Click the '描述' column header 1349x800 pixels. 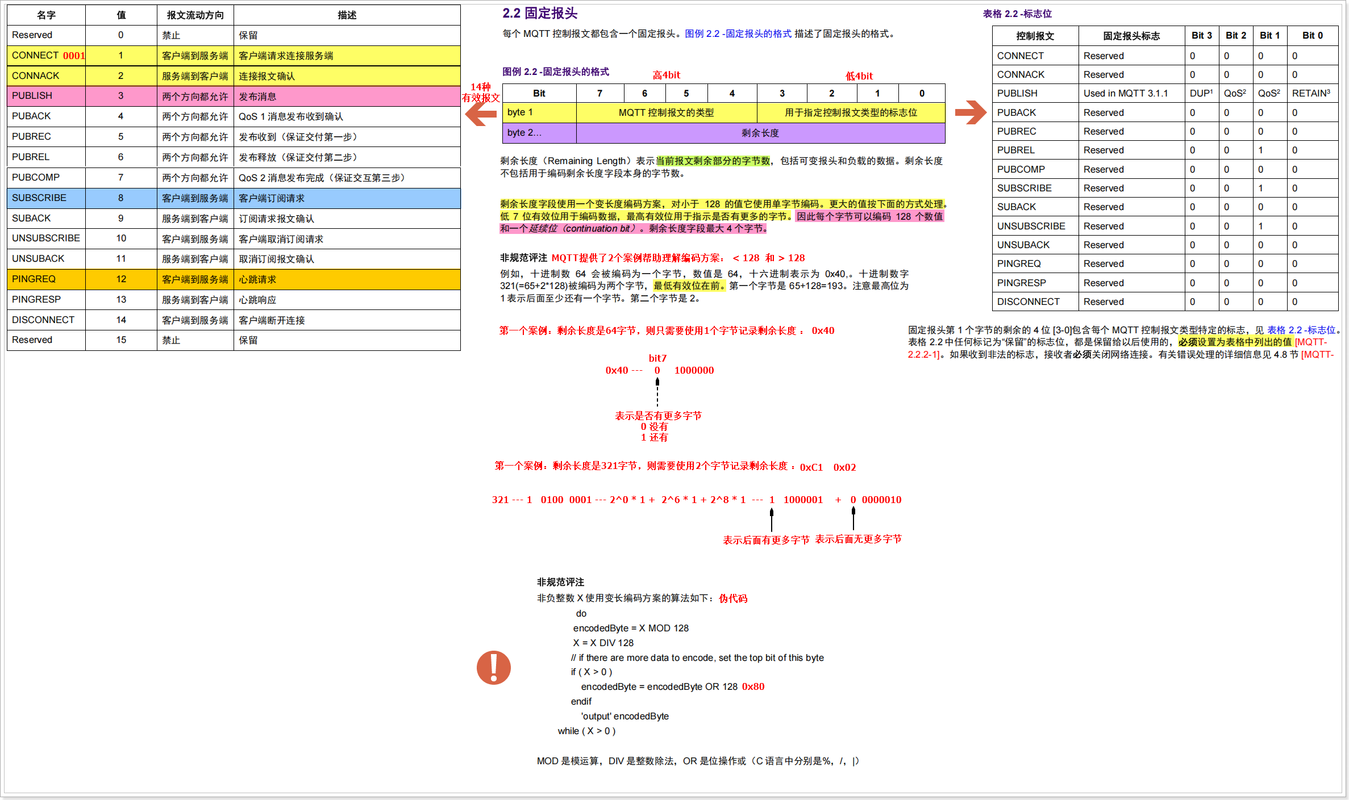point(347,15)
